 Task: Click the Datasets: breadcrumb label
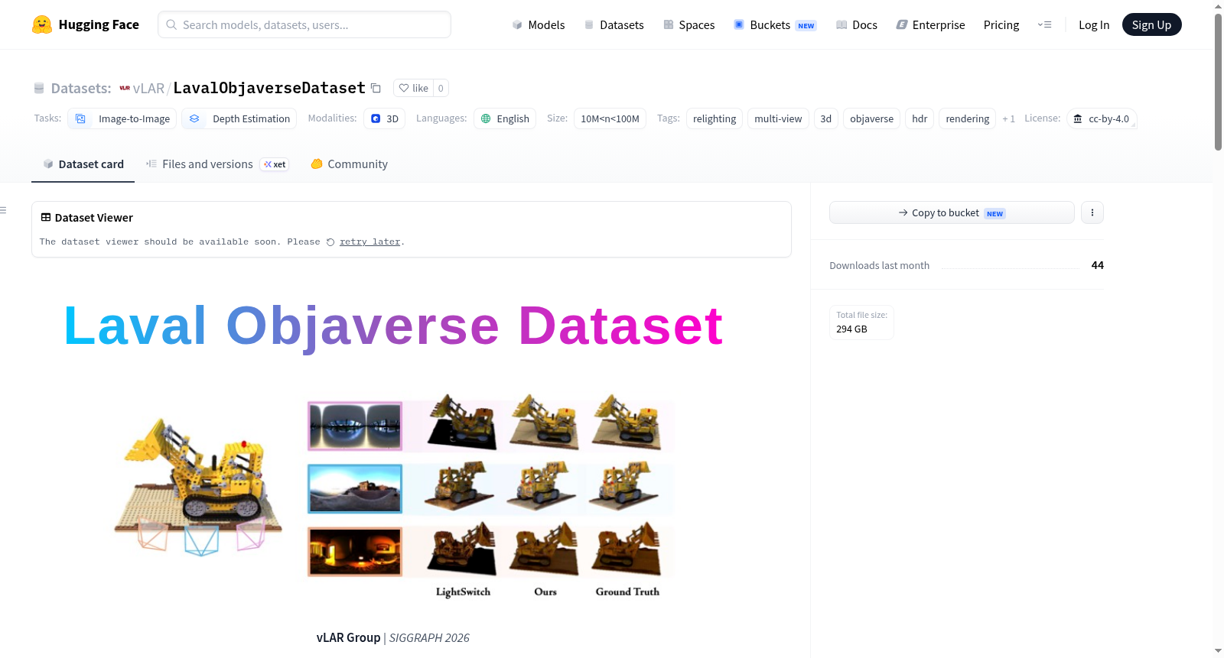81,88
